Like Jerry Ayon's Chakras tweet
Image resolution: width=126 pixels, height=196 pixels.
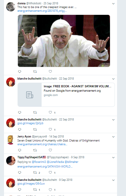[50, 150]
